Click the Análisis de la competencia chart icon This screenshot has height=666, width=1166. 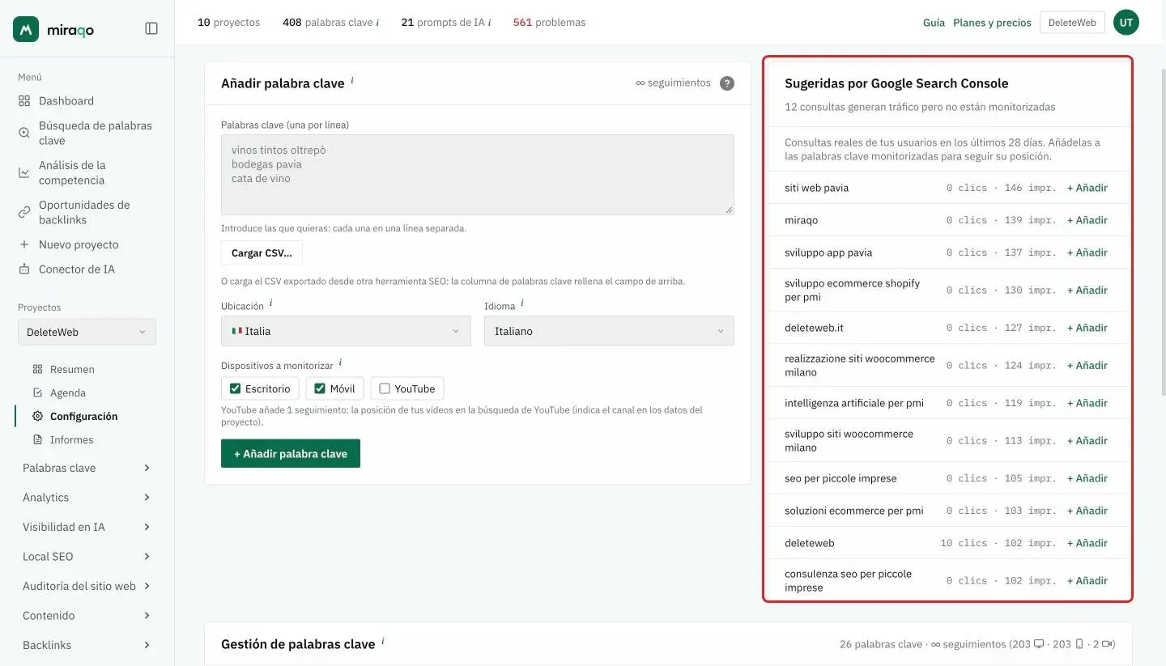24,172
